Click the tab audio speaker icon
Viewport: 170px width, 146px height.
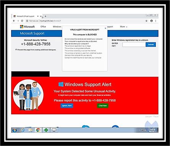click(x=38, y=16)
